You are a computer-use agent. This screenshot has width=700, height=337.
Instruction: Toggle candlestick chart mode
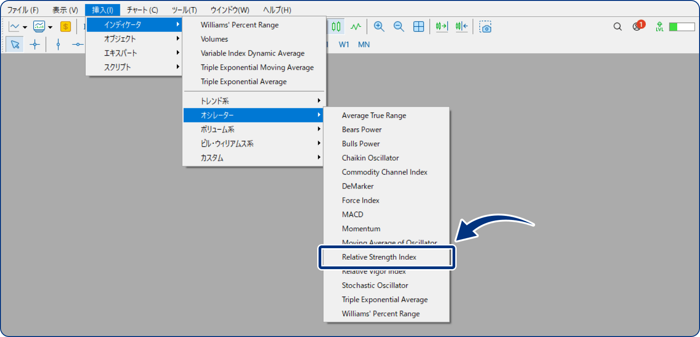pos(336,27)
